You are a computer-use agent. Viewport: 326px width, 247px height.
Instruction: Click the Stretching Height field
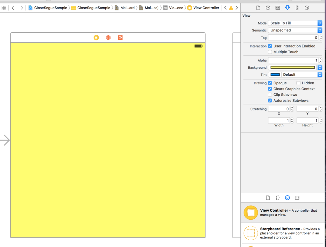pos(308,121)
